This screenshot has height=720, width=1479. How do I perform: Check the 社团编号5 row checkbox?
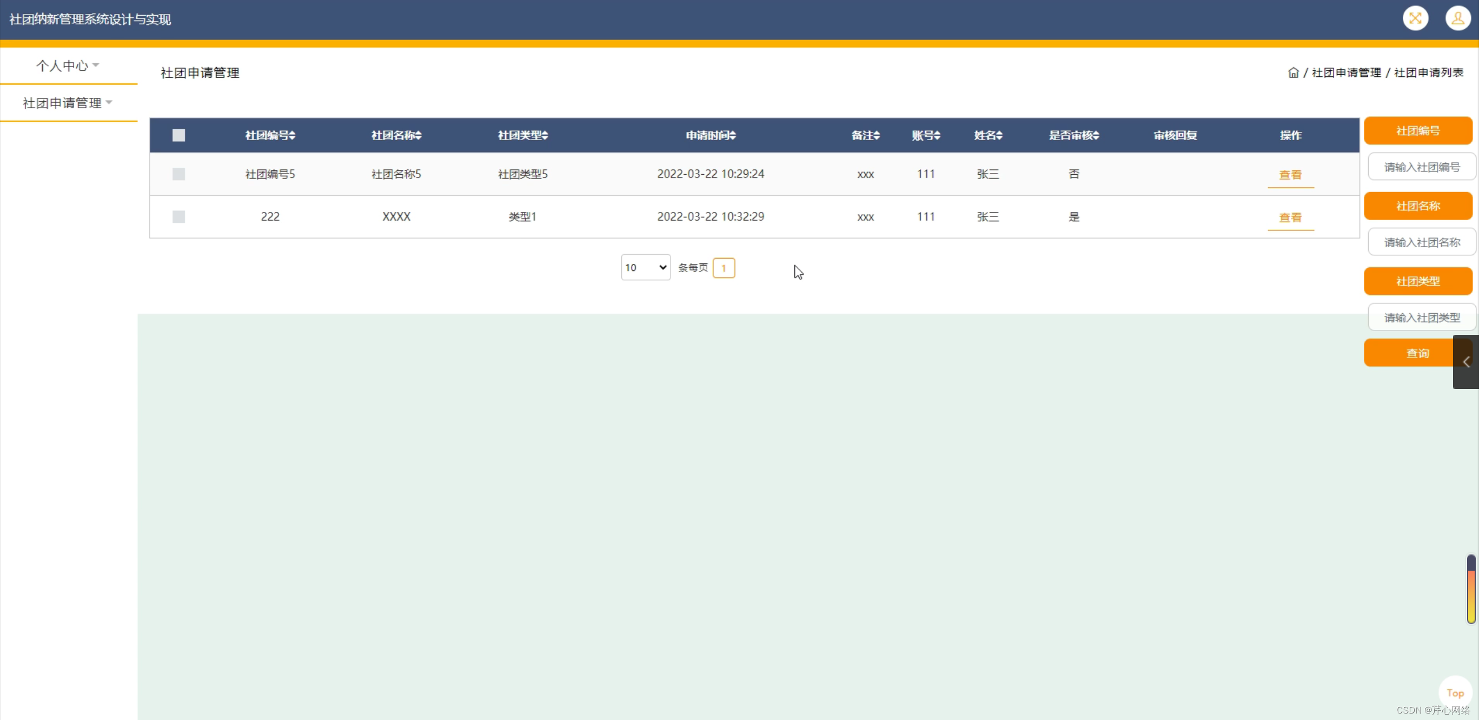(x=178, y=174)
